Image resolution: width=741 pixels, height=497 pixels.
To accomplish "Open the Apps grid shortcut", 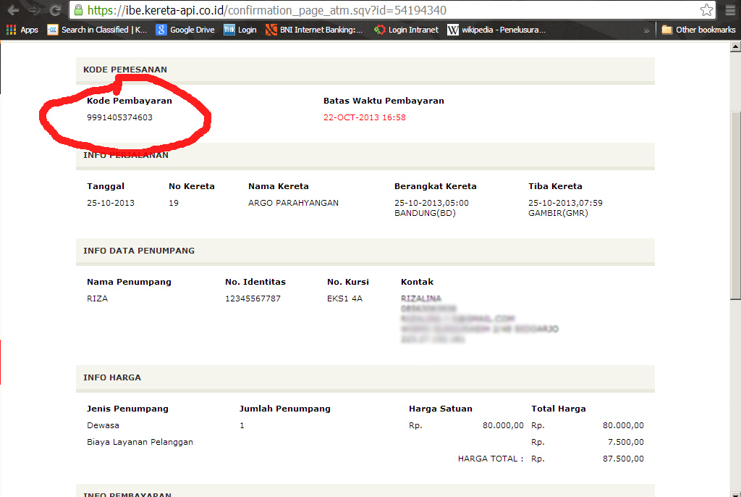I will pos(22,30).
